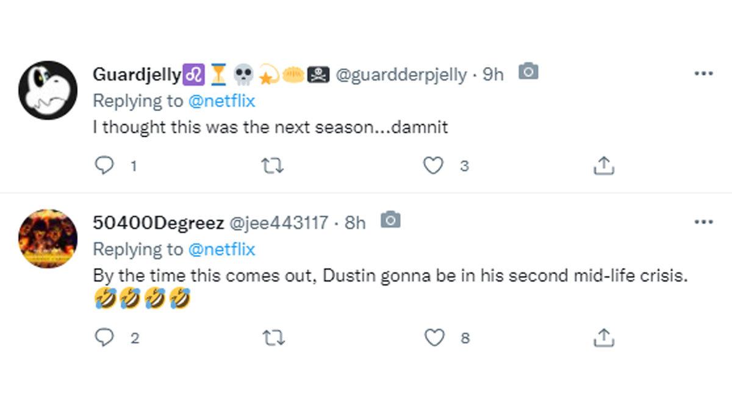The height and width of the screenshot is (412, 732).
Task: Open the 8h timestamp on 50400Degreez's tweet
Action: pos(355,223)
